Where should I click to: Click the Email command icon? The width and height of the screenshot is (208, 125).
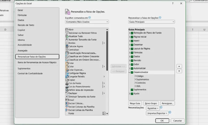click(67, 100)
